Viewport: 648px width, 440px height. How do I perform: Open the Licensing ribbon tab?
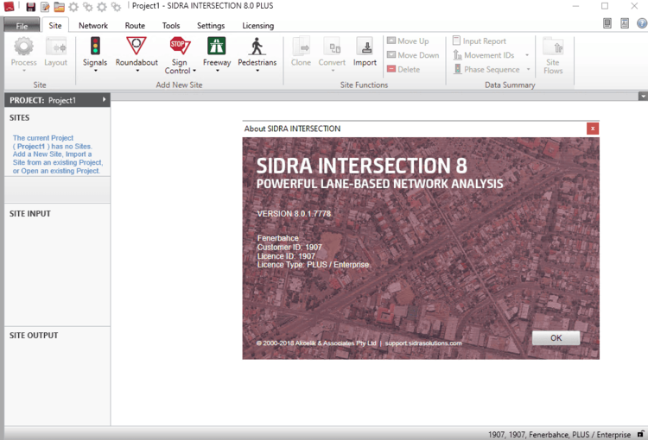point(257,26)
